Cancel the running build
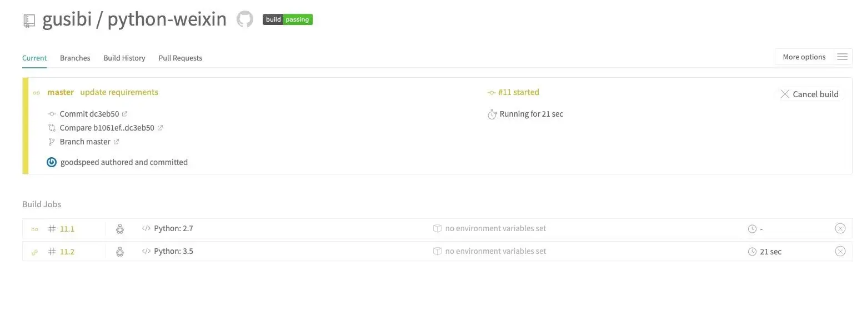Screen dimensions: 857x320 point(809,94)
